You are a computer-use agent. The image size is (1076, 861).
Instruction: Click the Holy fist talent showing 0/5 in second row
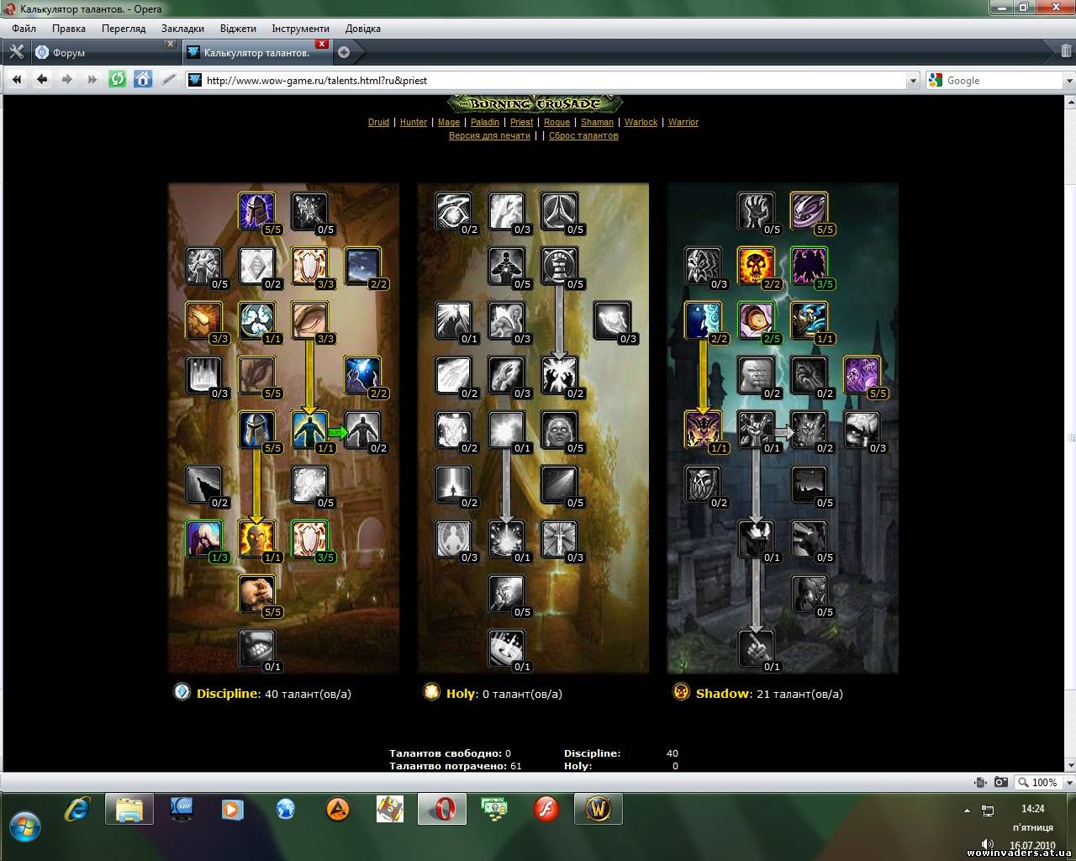[559, 266]
